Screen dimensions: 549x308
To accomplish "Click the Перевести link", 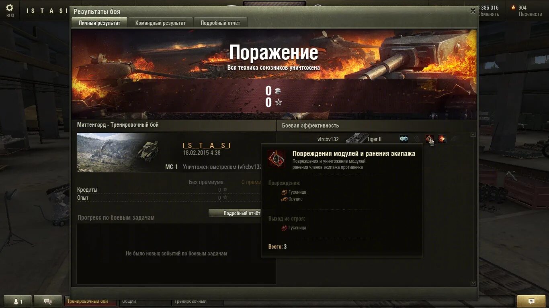I will [530, 14].
